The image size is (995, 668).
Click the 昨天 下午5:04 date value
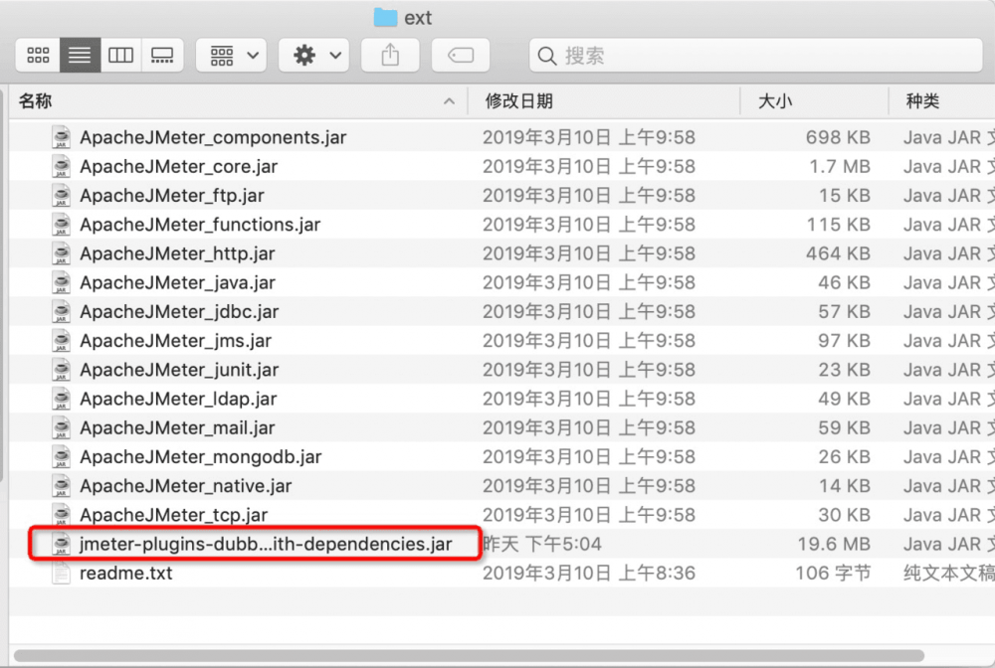(x=542, y=544)
